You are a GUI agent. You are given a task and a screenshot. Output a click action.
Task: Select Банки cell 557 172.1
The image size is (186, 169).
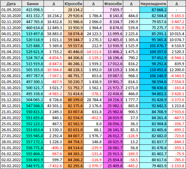[33, 142]
